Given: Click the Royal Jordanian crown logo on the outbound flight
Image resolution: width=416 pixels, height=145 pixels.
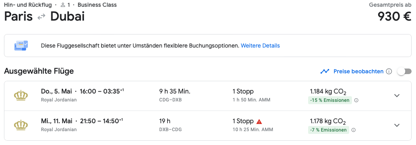Looking at the screenshot, I should pyautogui.click(x=21, y=95).
